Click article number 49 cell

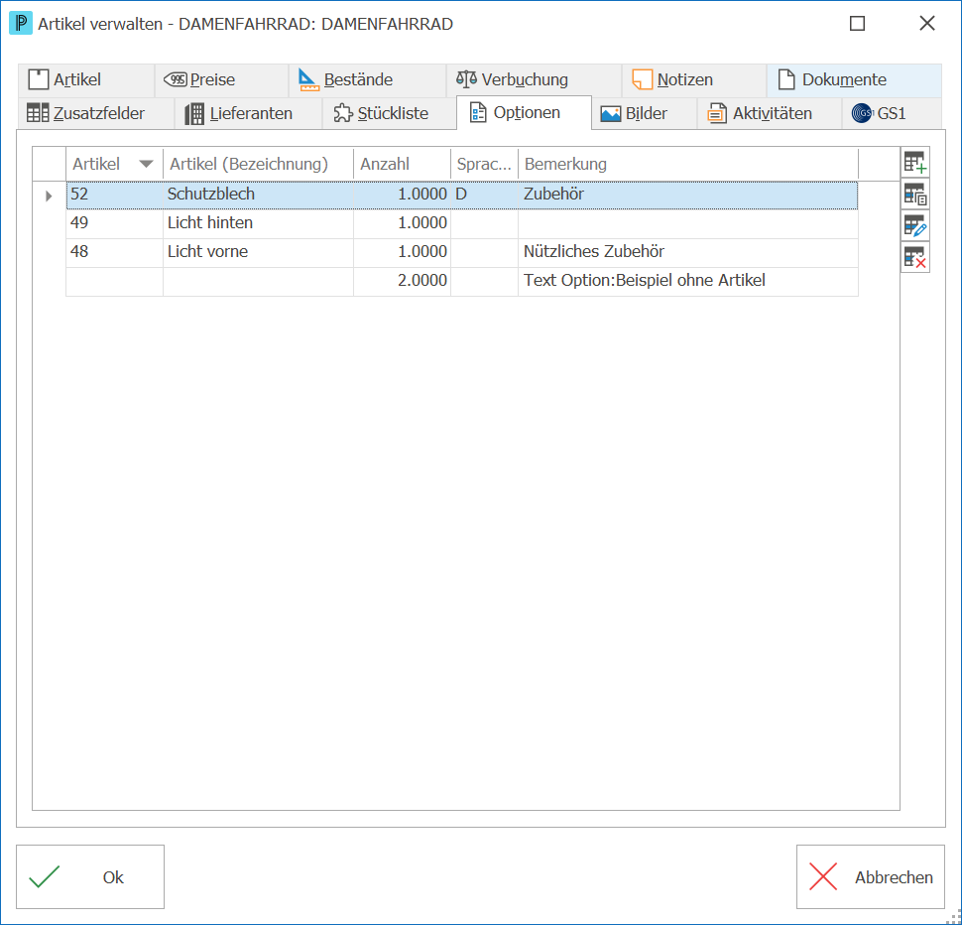115,222
